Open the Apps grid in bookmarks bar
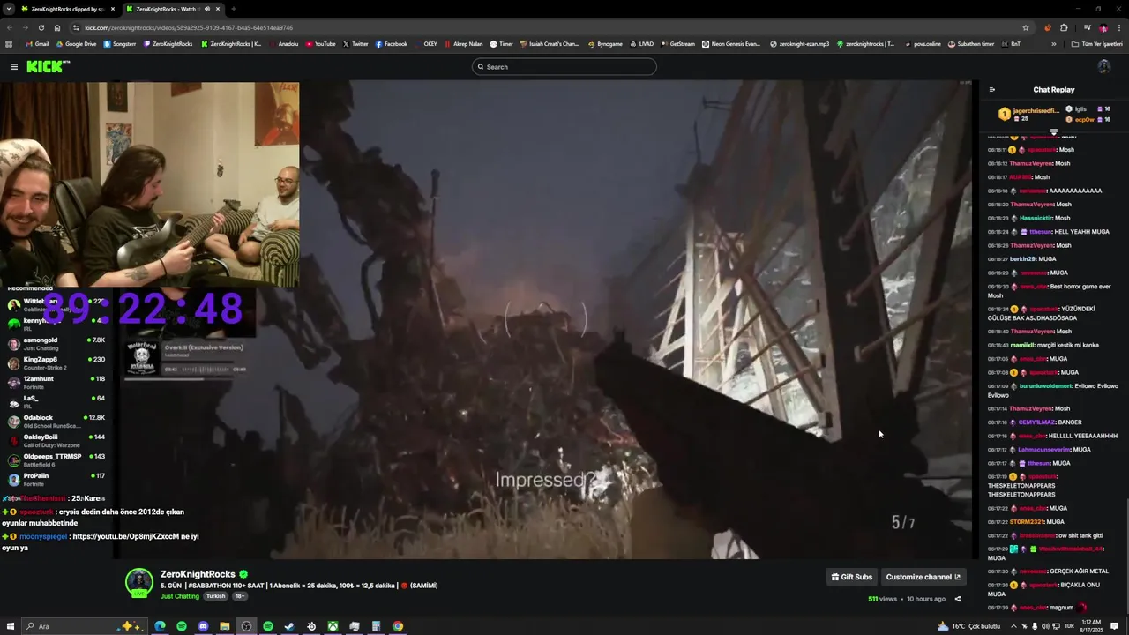 tap(9, 43)
